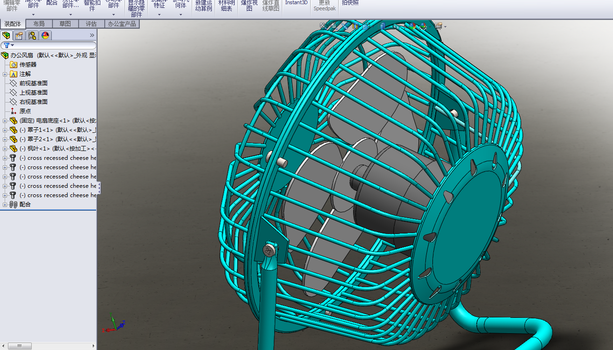The image size is (613, 350).
Task: Click the 材料明细表 button
Action: 227,5
